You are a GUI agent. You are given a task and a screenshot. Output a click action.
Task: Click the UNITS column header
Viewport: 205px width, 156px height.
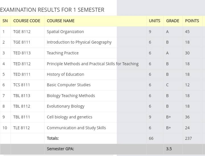tap(155, 21)
